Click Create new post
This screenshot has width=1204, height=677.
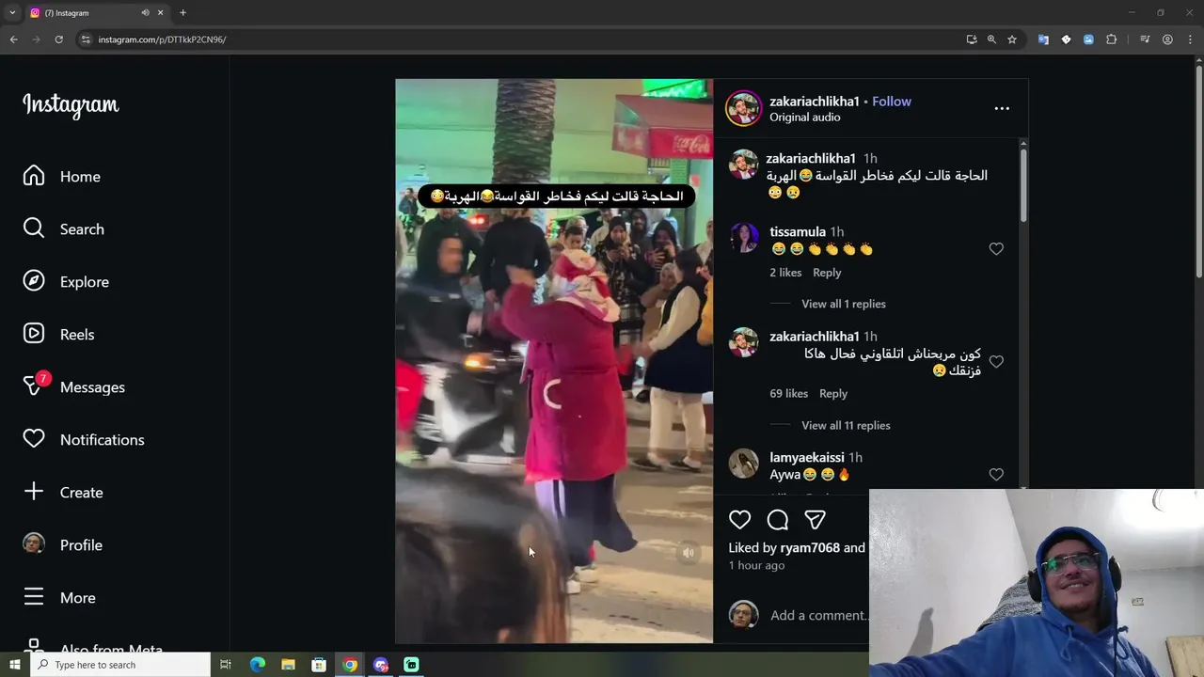click(x=63, y=493)
